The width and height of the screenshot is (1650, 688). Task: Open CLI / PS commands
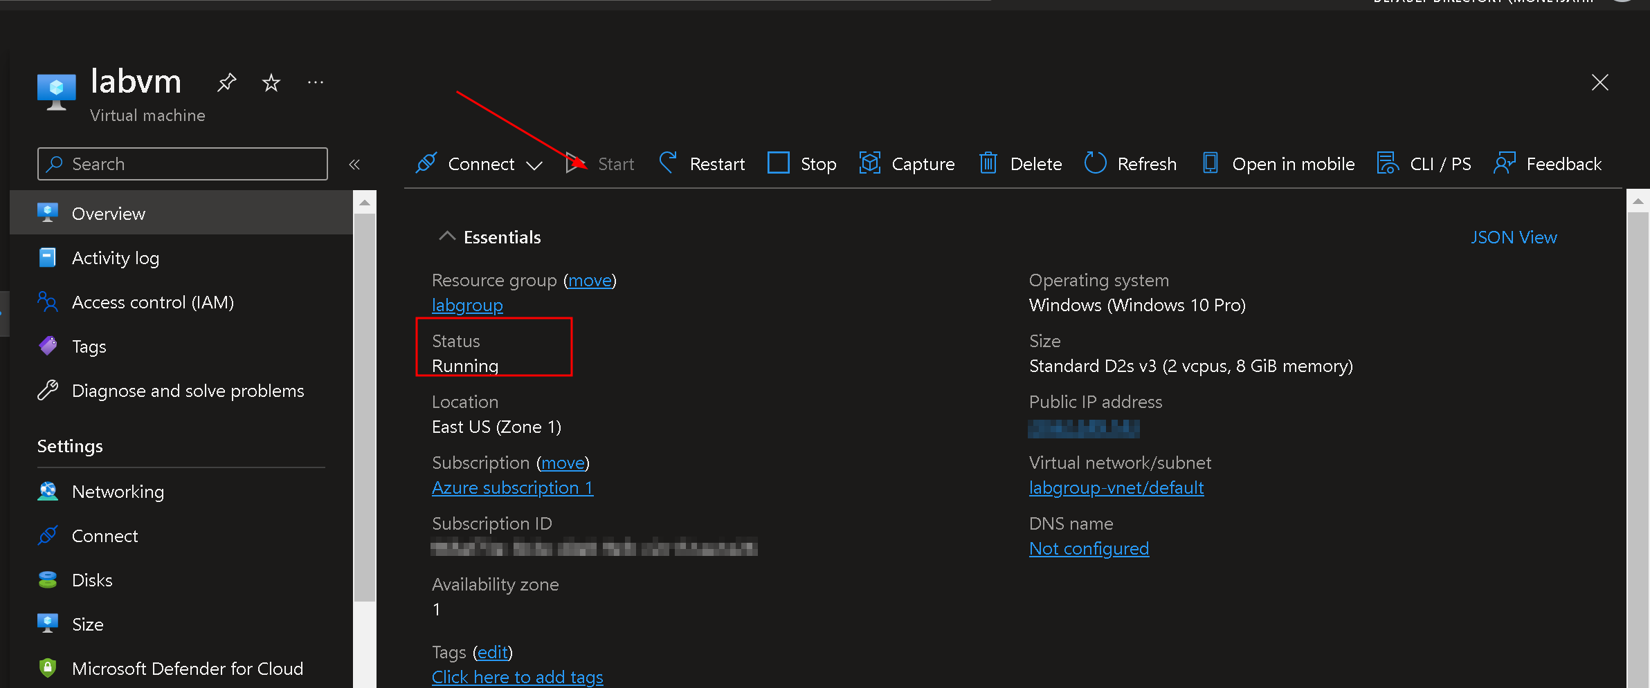point(1424,164)
